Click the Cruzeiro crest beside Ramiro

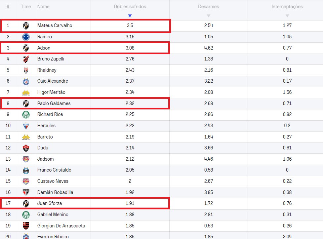pyautogui.click(x=26, y=37)
